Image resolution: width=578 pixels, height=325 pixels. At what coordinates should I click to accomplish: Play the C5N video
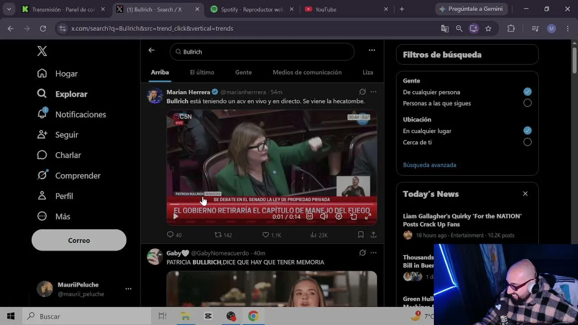point(176,216)
